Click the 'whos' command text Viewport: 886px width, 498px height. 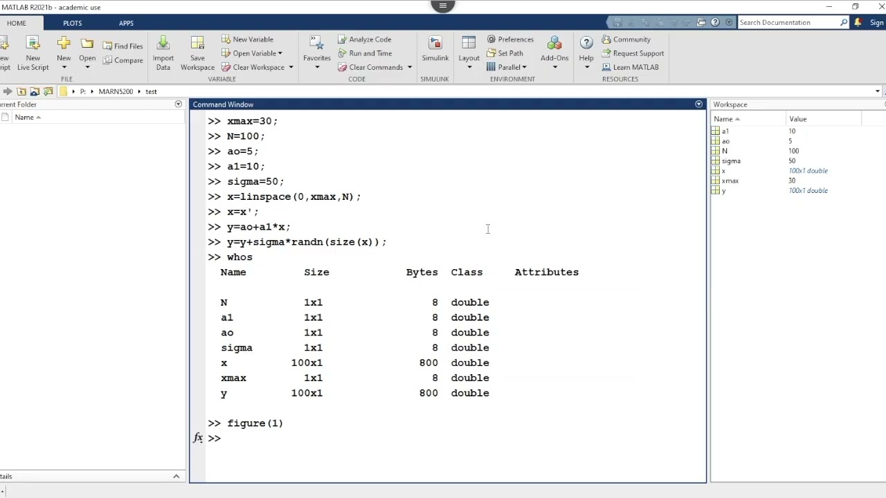[x=239, y=257]
